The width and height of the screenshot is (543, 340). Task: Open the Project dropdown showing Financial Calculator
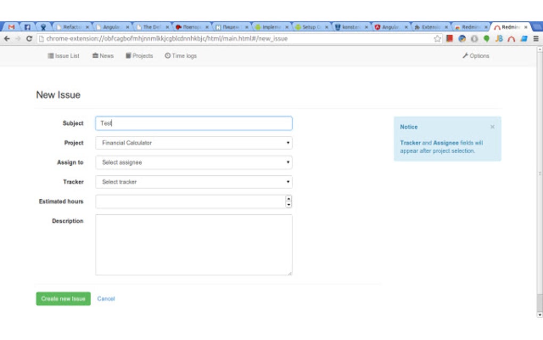(193, 143)
